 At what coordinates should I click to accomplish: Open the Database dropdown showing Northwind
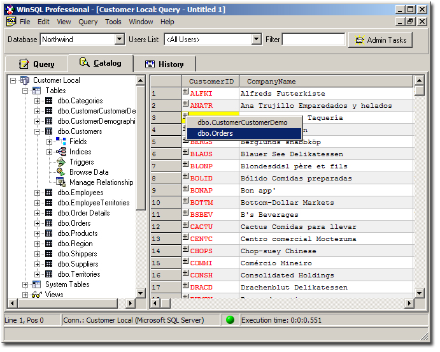(120, 40)
